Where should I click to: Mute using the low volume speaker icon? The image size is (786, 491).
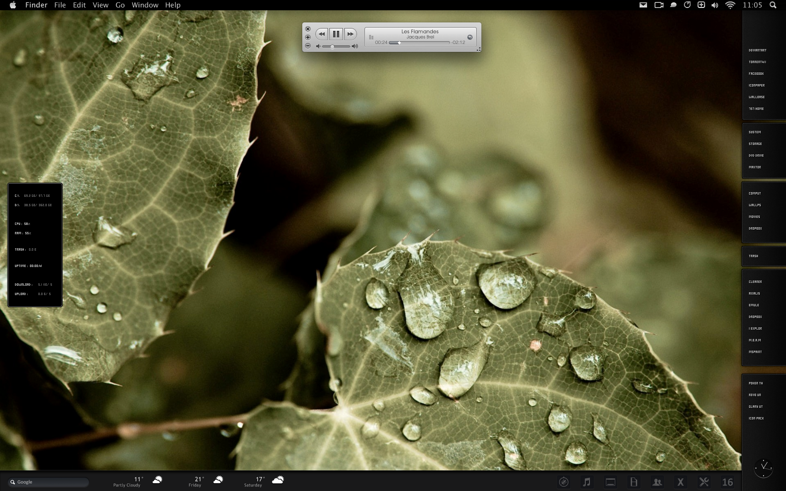click(319, 46)
